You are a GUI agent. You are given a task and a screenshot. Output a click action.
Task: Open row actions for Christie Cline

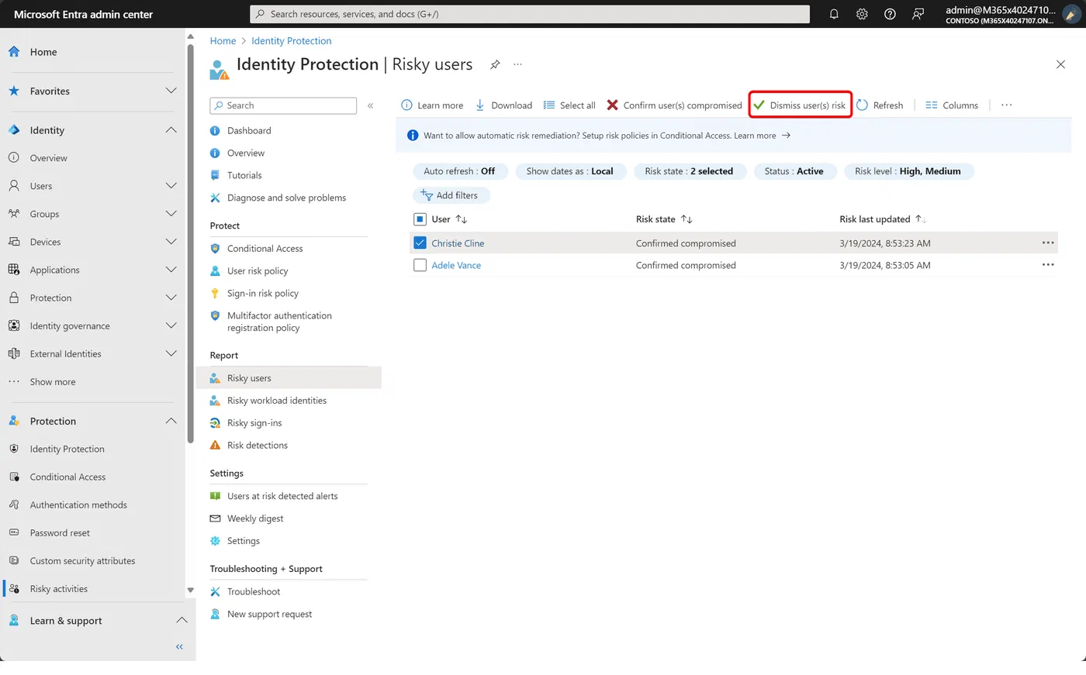point(1048,243)
